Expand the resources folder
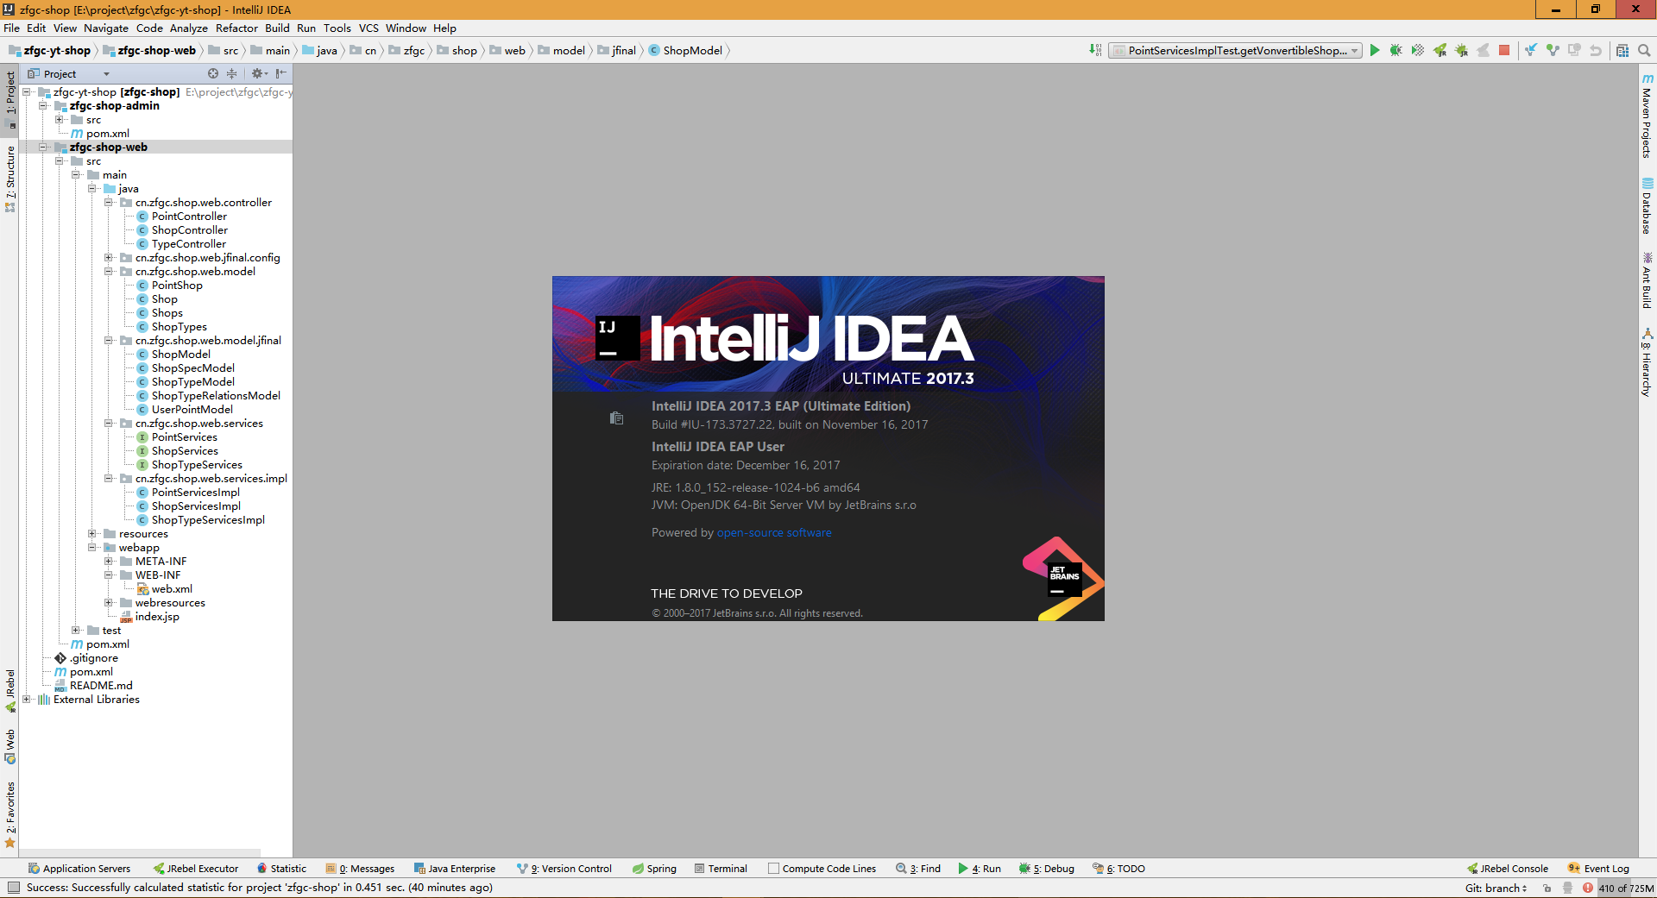The width and height of the screenshot is (1657, 898). click(x=92, y=533)
